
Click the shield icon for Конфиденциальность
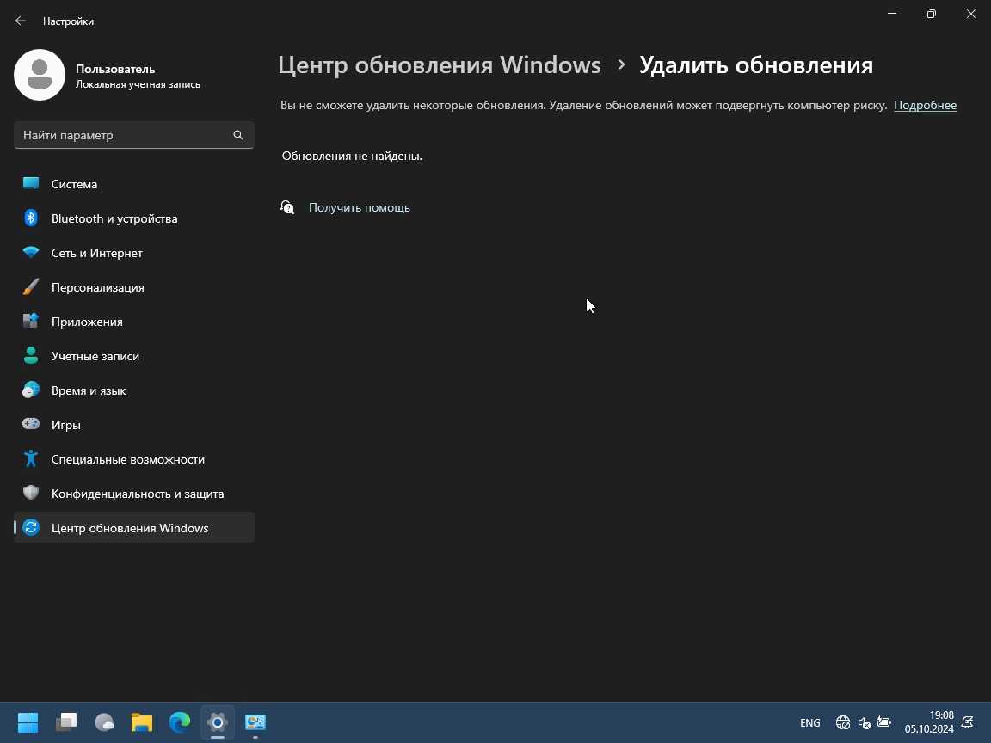click(31, 493)
